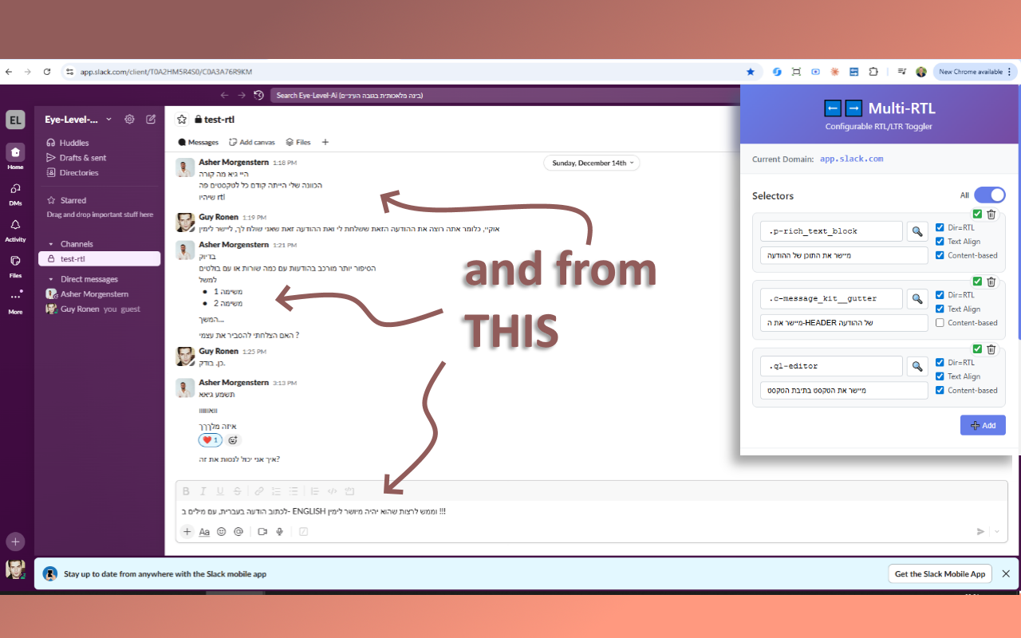Screen dimensions: 1021x638
Task: Record an audio clip with microphone
Action: point(280,532)
